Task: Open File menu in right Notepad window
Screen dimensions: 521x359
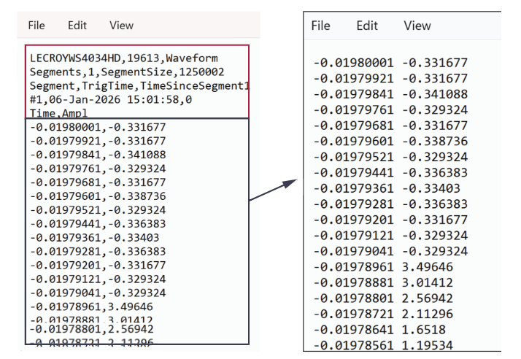Action: click(x=320, y=26)
